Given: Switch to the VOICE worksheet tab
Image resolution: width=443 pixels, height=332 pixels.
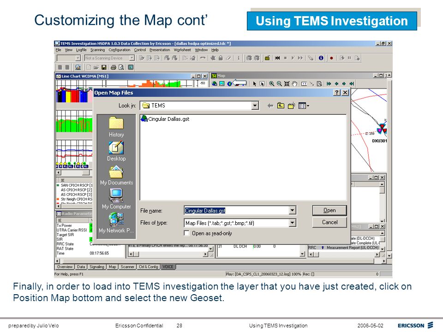Looking at the screenshot, I should [168, 267].
